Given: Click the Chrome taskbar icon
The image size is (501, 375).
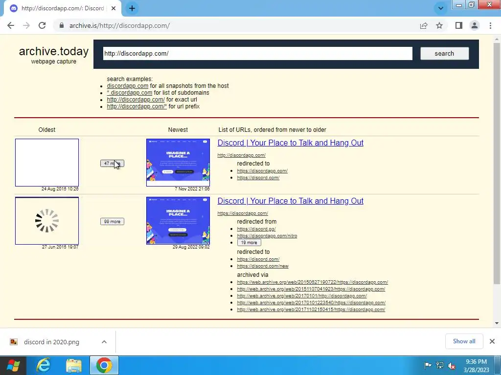Looking at the screenshot, I should point(104,365).
